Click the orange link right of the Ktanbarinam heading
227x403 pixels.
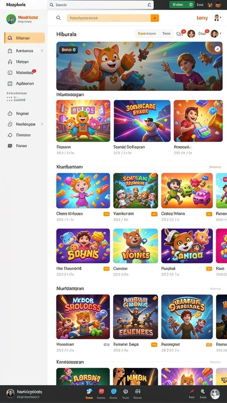click(x=215, y=167)
